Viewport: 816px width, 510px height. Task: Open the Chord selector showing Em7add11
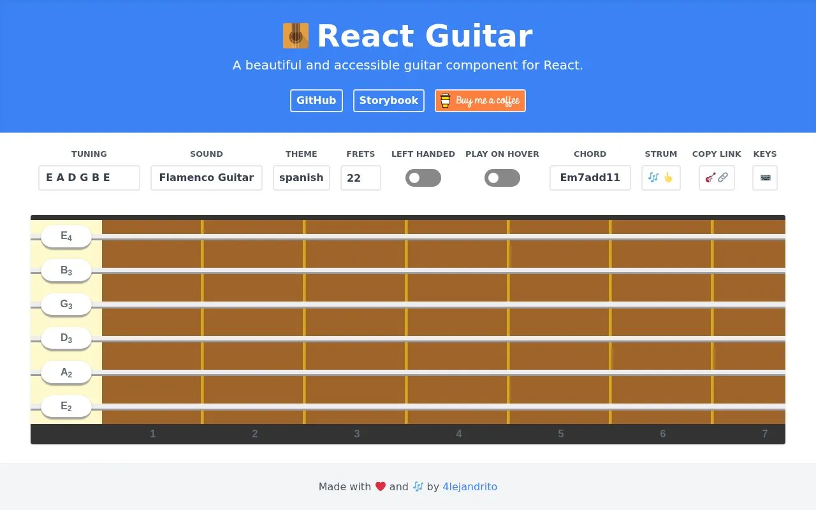click(590, 178)
